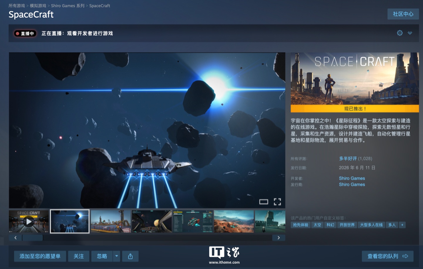423x269 pixels.
Task: Select the 科幻 tag
Action: (x=330, y=225)
